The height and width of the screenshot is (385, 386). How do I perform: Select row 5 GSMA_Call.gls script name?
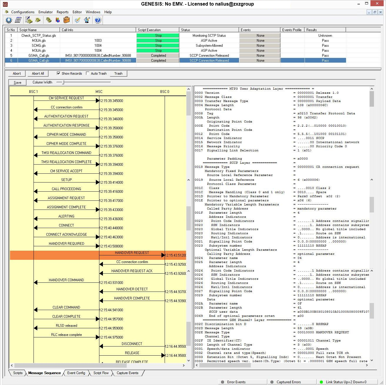click(39, 56)
